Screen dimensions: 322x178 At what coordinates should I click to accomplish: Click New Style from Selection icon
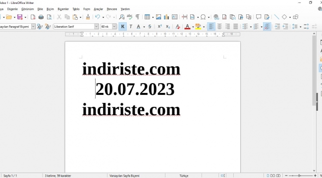click(48, 27)
